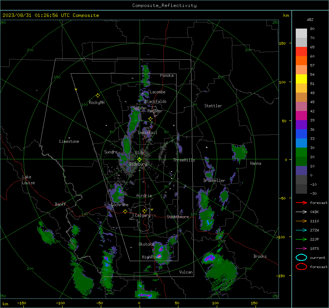The height and width of the screenshot is (308, 329).
Task: Click the cyan current ellipse icon
Action: (301, 257)
